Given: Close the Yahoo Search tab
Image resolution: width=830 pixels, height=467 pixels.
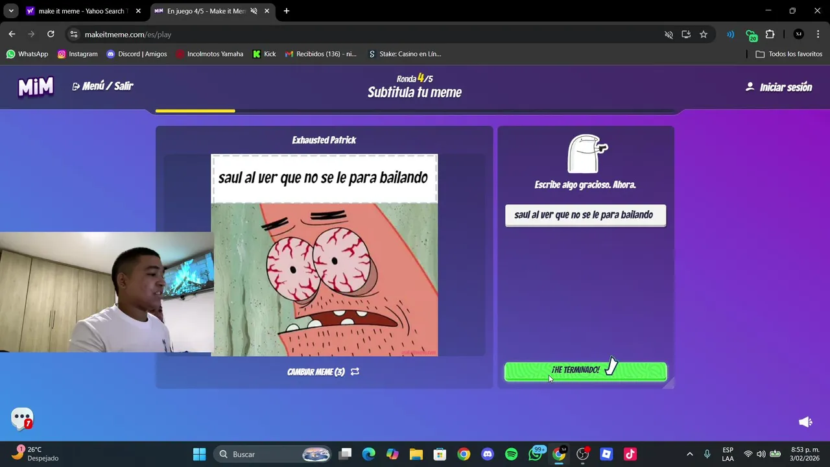Looking at the screenshot, I should tap(138, 11).
